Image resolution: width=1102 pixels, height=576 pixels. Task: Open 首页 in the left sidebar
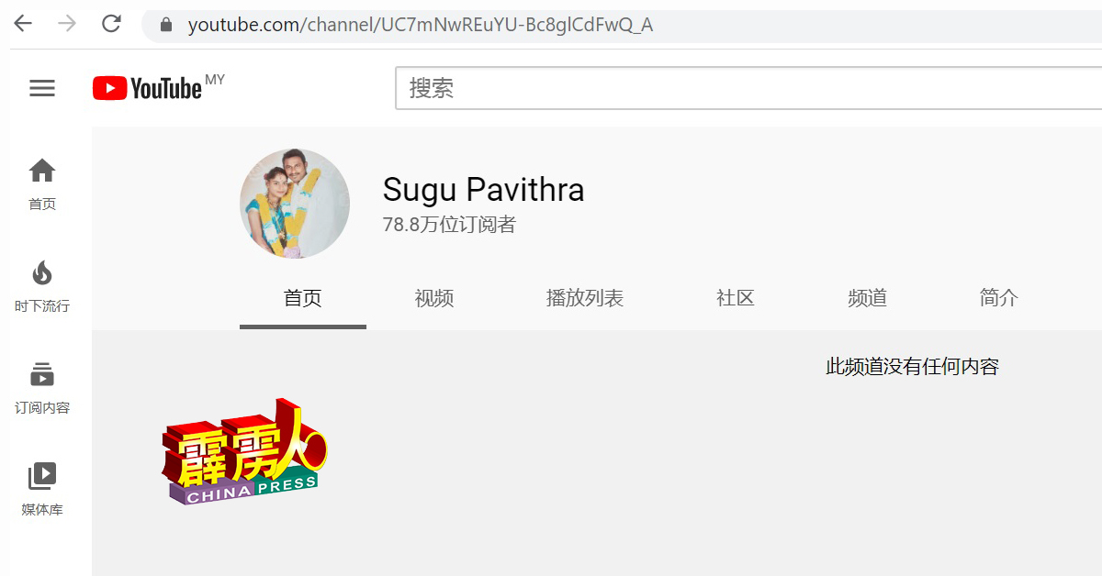[42, 184]
